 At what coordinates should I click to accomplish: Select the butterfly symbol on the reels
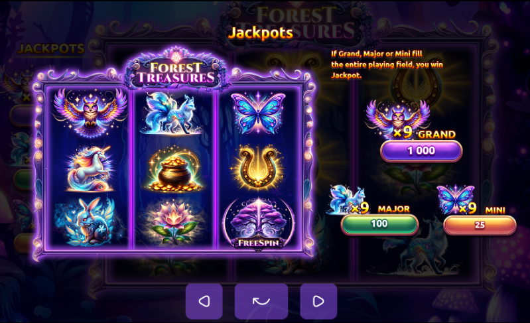(258, 114)
